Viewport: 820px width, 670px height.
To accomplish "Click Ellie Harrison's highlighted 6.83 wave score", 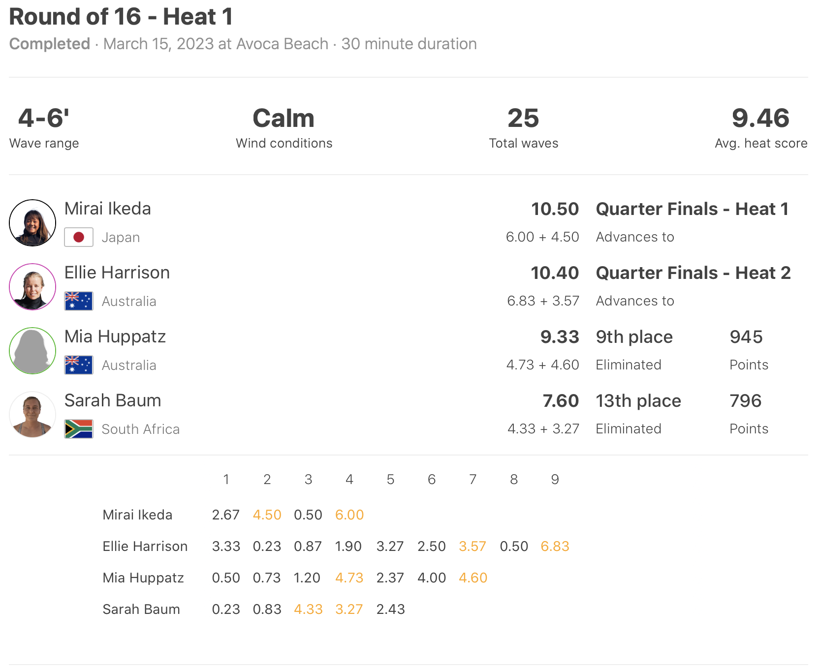I will pos(555,546).
